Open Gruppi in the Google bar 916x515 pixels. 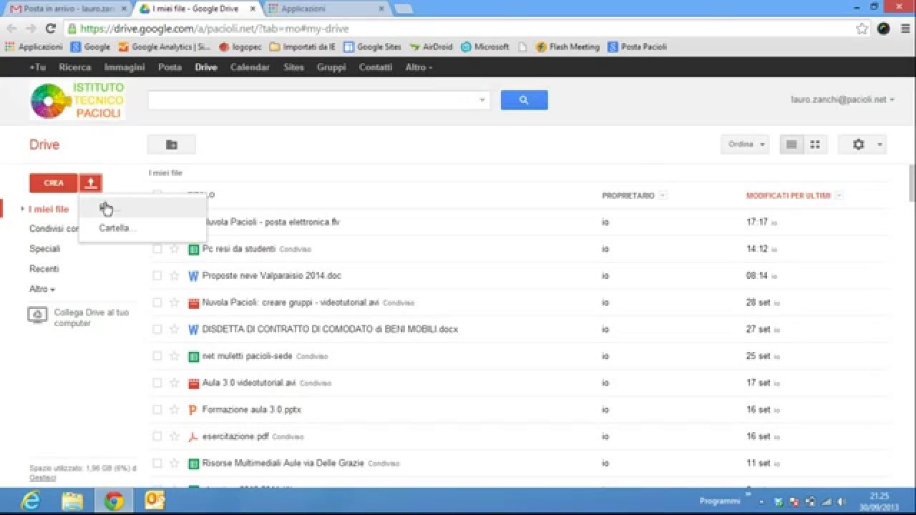pos(331,67)
